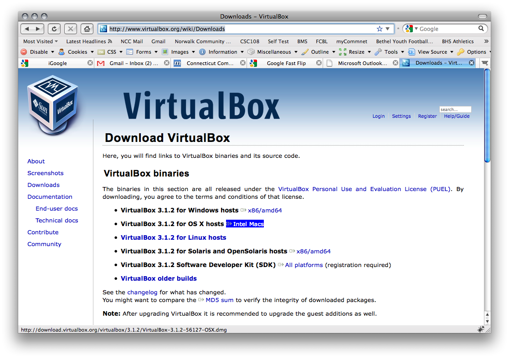Open Screenshots in the sidebar
The width and height of the screenshot is (509, 358).
(x=46, y=173)
